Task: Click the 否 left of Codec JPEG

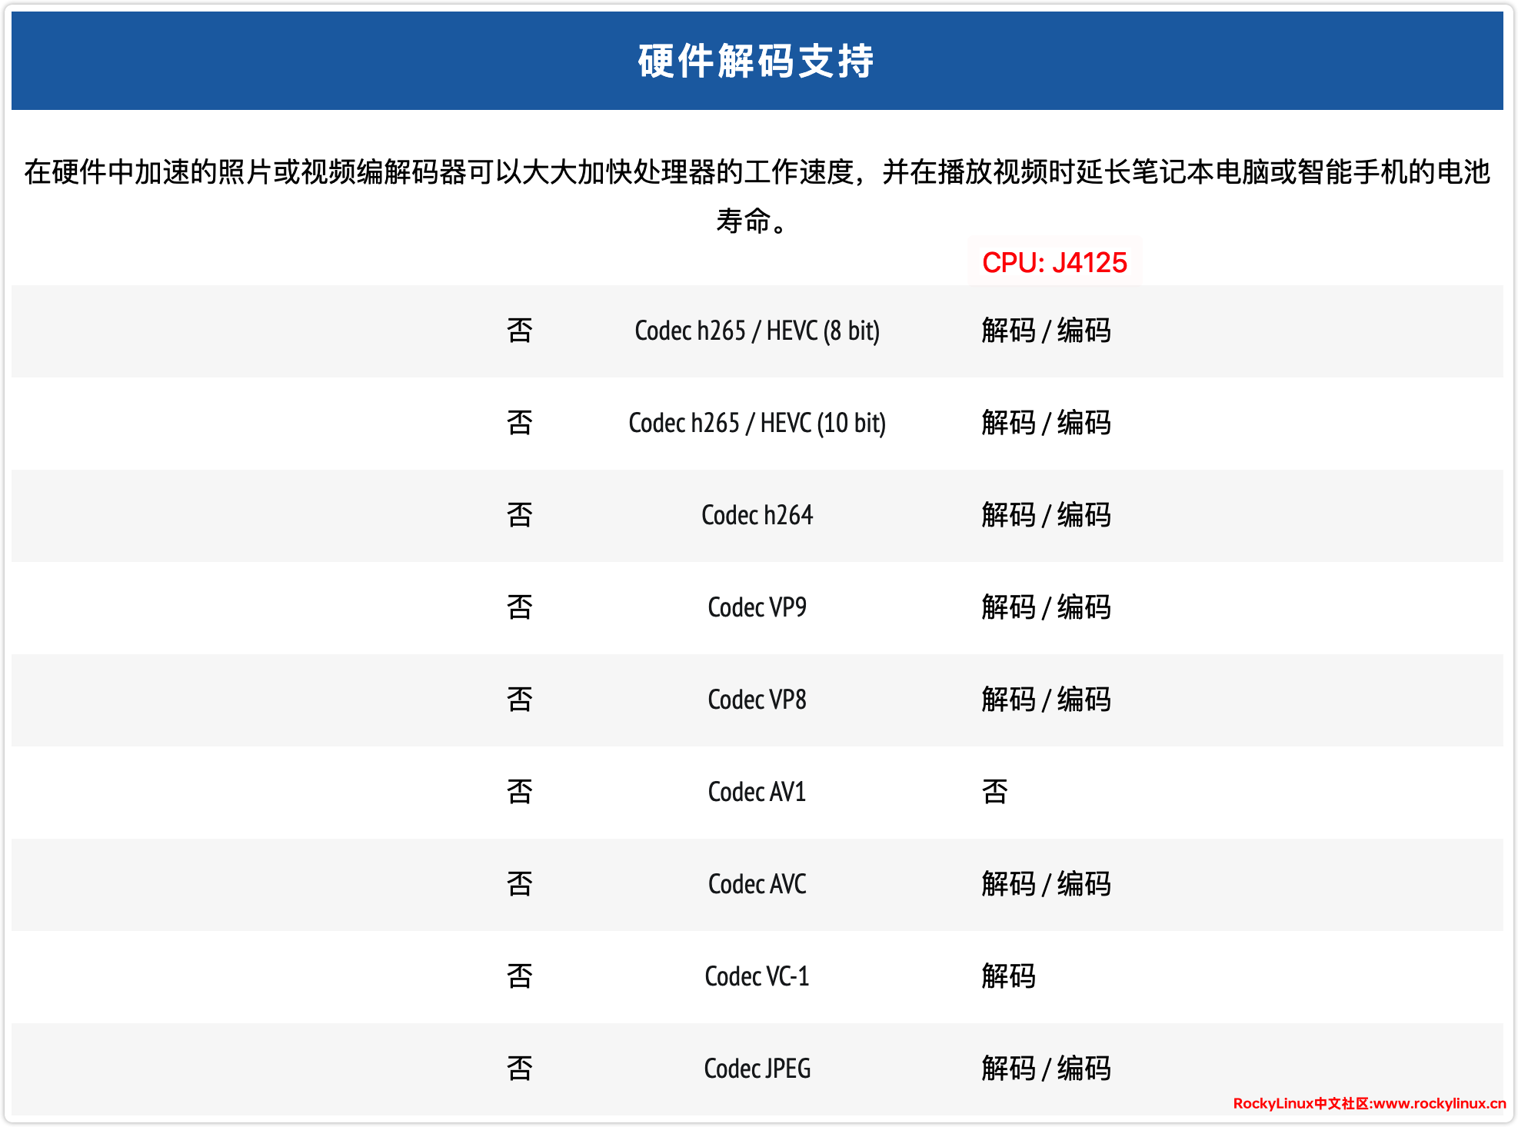Action: 520,1069
